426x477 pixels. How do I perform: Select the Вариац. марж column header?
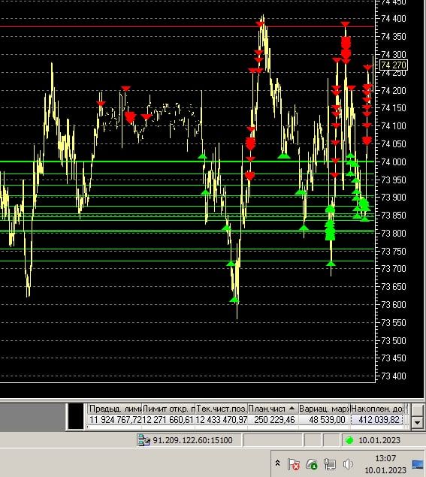click(324, 409)
